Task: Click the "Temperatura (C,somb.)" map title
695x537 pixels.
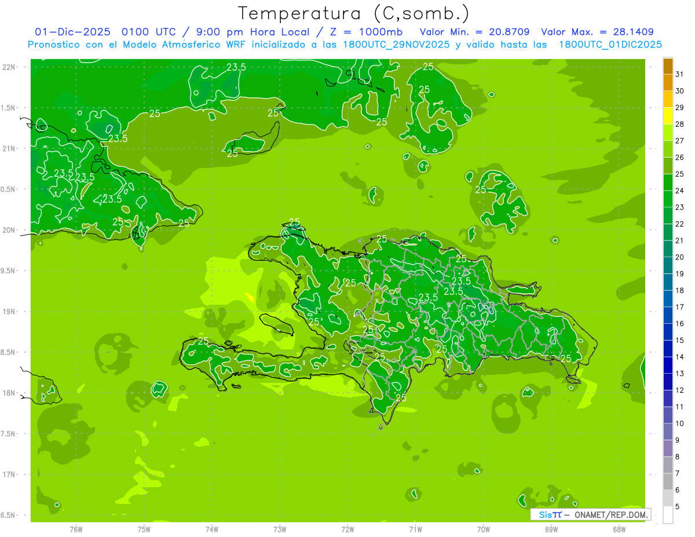Action: pyautogui.click(x=353, y=13)
